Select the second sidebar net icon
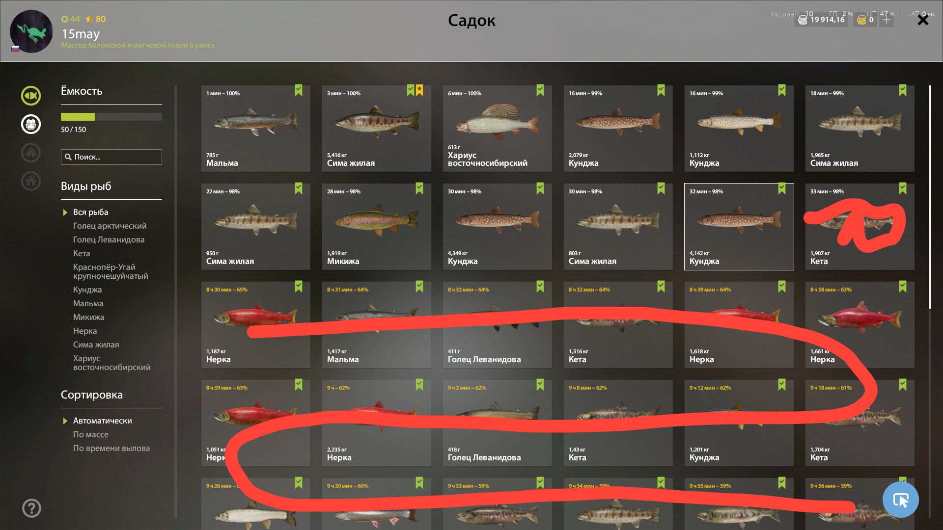 point(30,124)
